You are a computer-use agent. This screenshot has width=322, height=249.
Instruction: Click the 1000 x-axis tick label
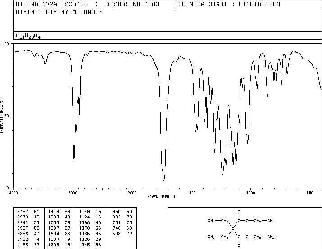click(x=250, y=193)
